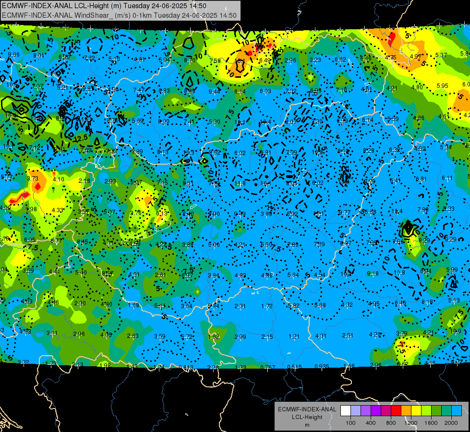Click the wind shear value 6.97
This screenshot has width=470, height=432.
coord(187,275)
